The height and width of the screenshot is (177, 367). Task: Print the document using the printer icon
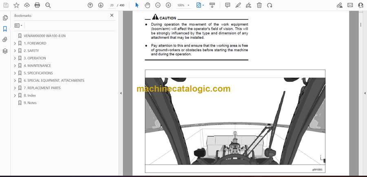click(38, 5)
